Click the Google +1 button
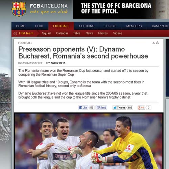Screen dimensions: 169x169 (x=141, y=108)
